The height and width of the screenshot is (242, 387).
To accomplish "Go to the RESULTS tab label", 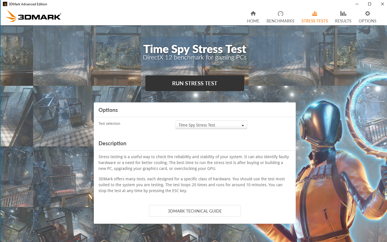I will pos(343,21).
